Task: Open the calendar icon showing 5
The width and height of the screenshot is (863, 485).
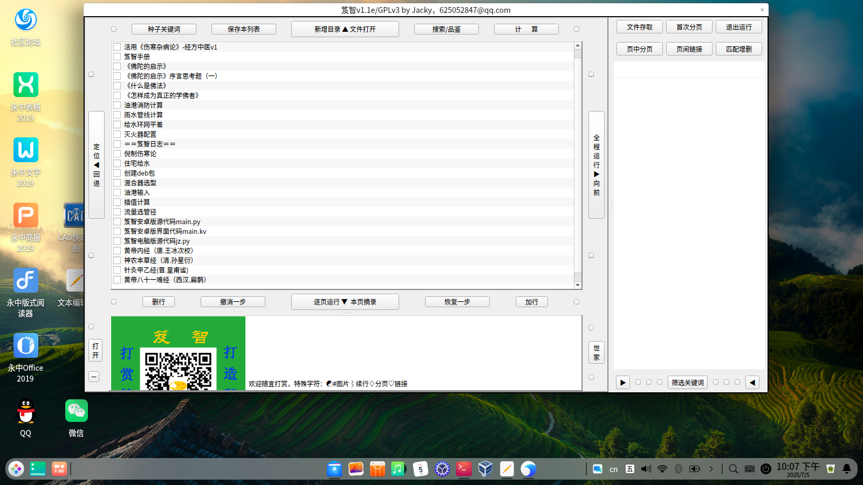Action: click(421, 469)
